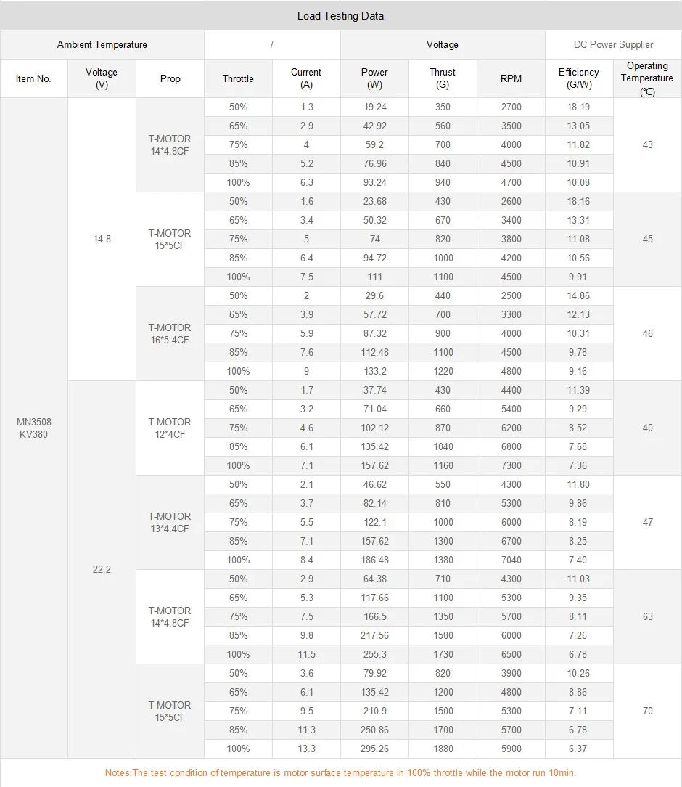Select the Power (W) column header
The width and height of the screenshot is (682, 787).
(x=374, y=78)
